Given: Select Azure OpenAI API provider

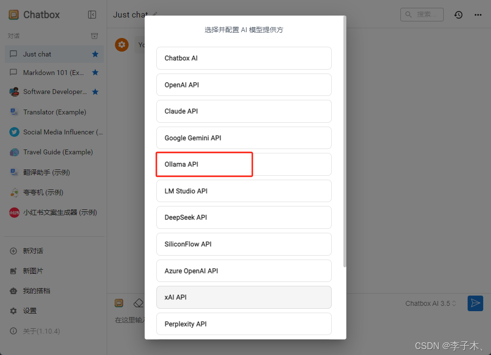Looking at the screenshot, I should click(244, 271).
